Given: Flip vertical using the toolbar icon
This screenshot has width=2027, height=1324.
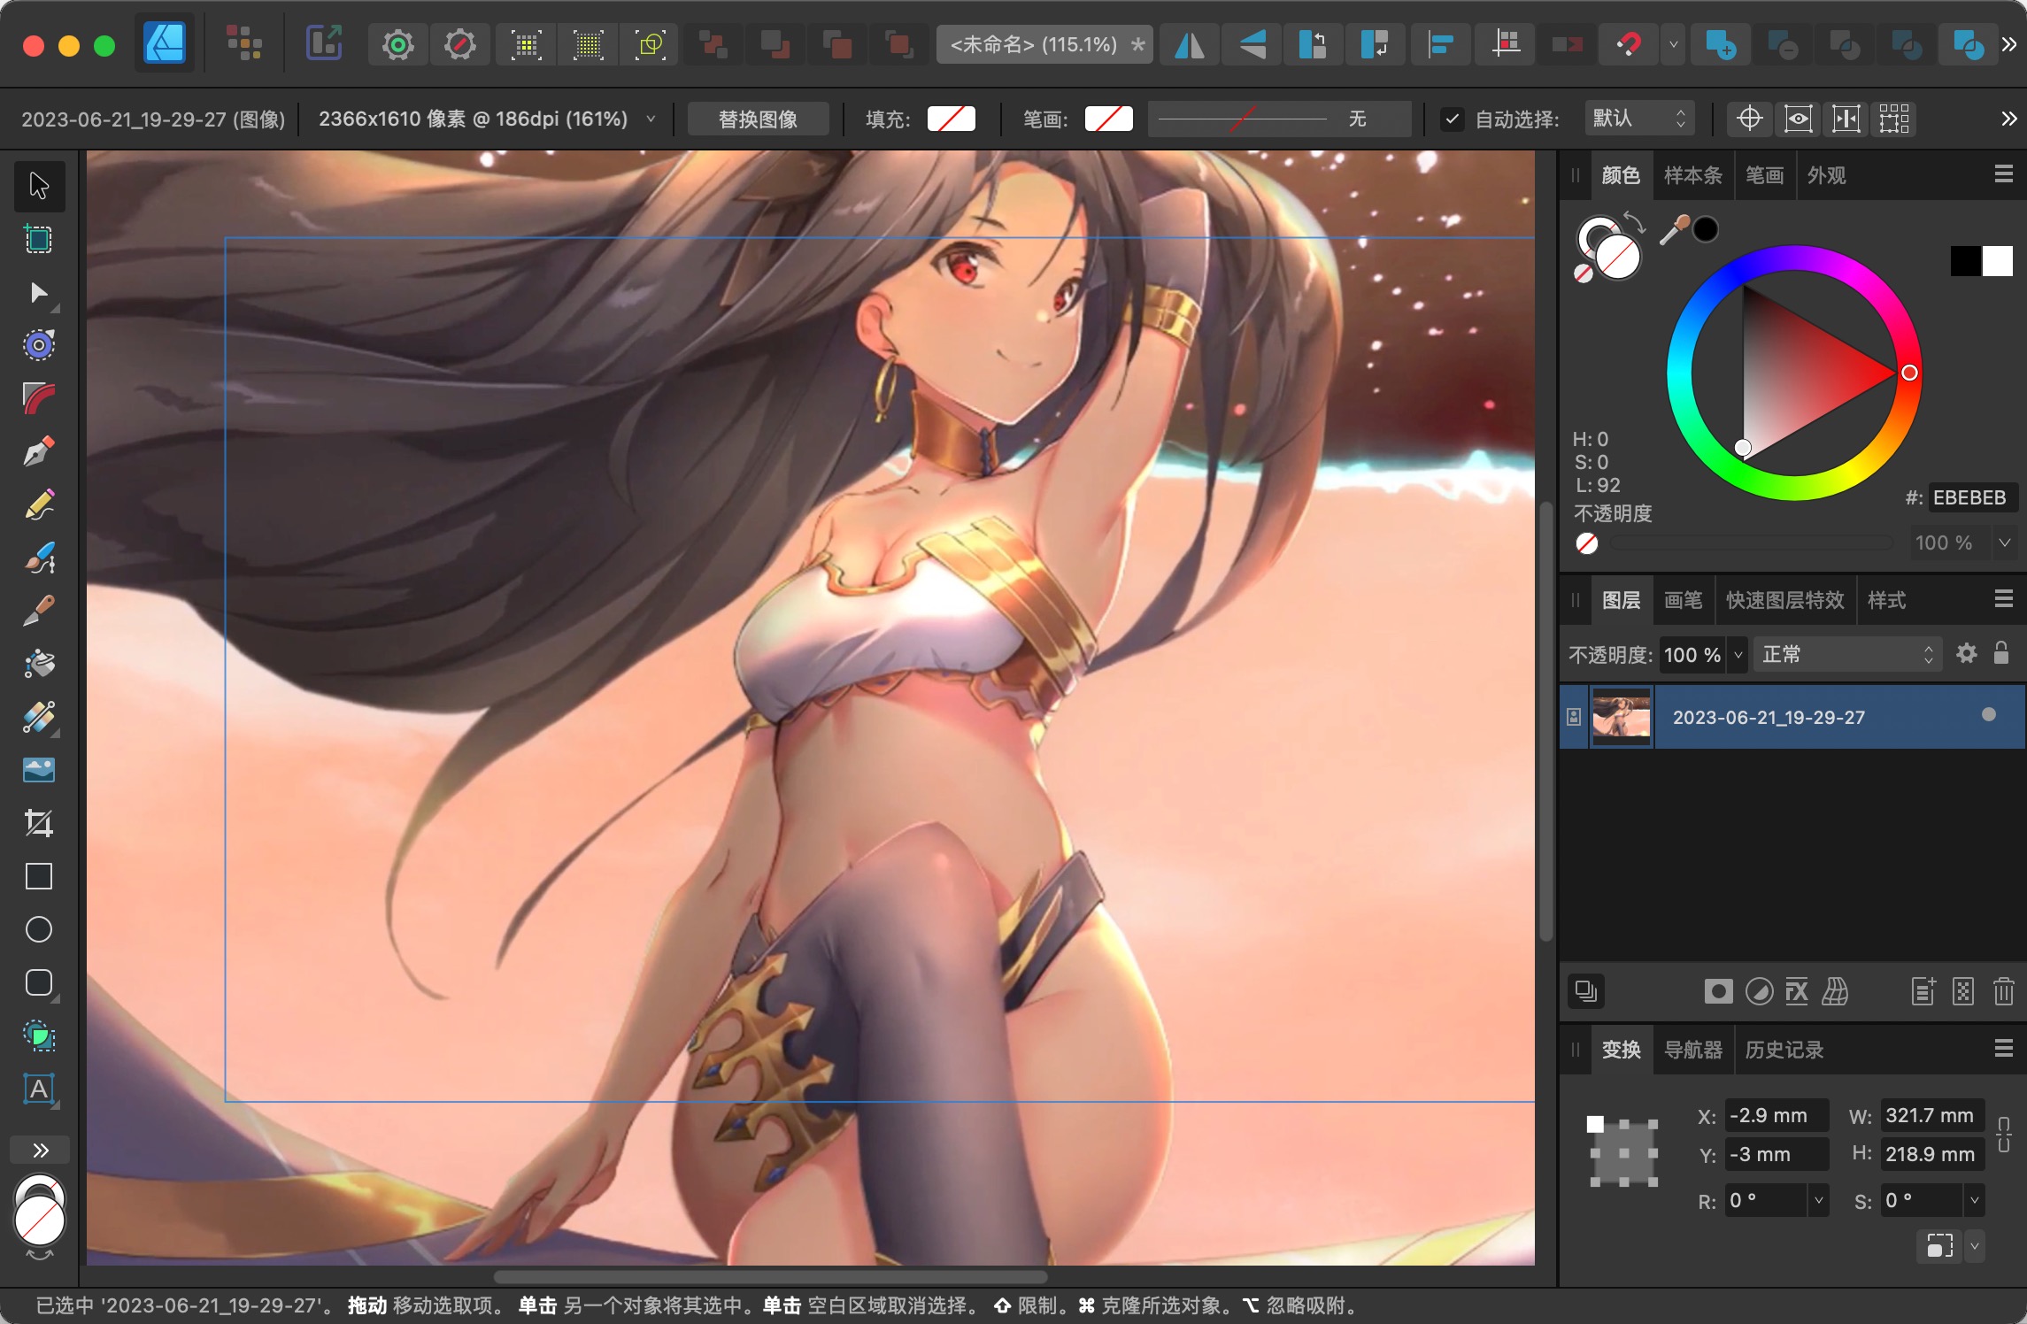Looking at the screenshot, I should point(1252,44).
